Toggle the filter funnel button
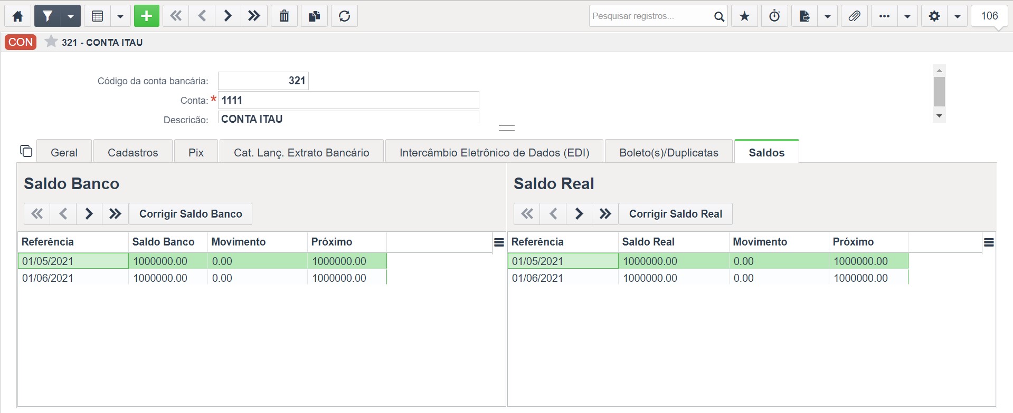Viewport: 1013px width, 413px height. point(48,16)
